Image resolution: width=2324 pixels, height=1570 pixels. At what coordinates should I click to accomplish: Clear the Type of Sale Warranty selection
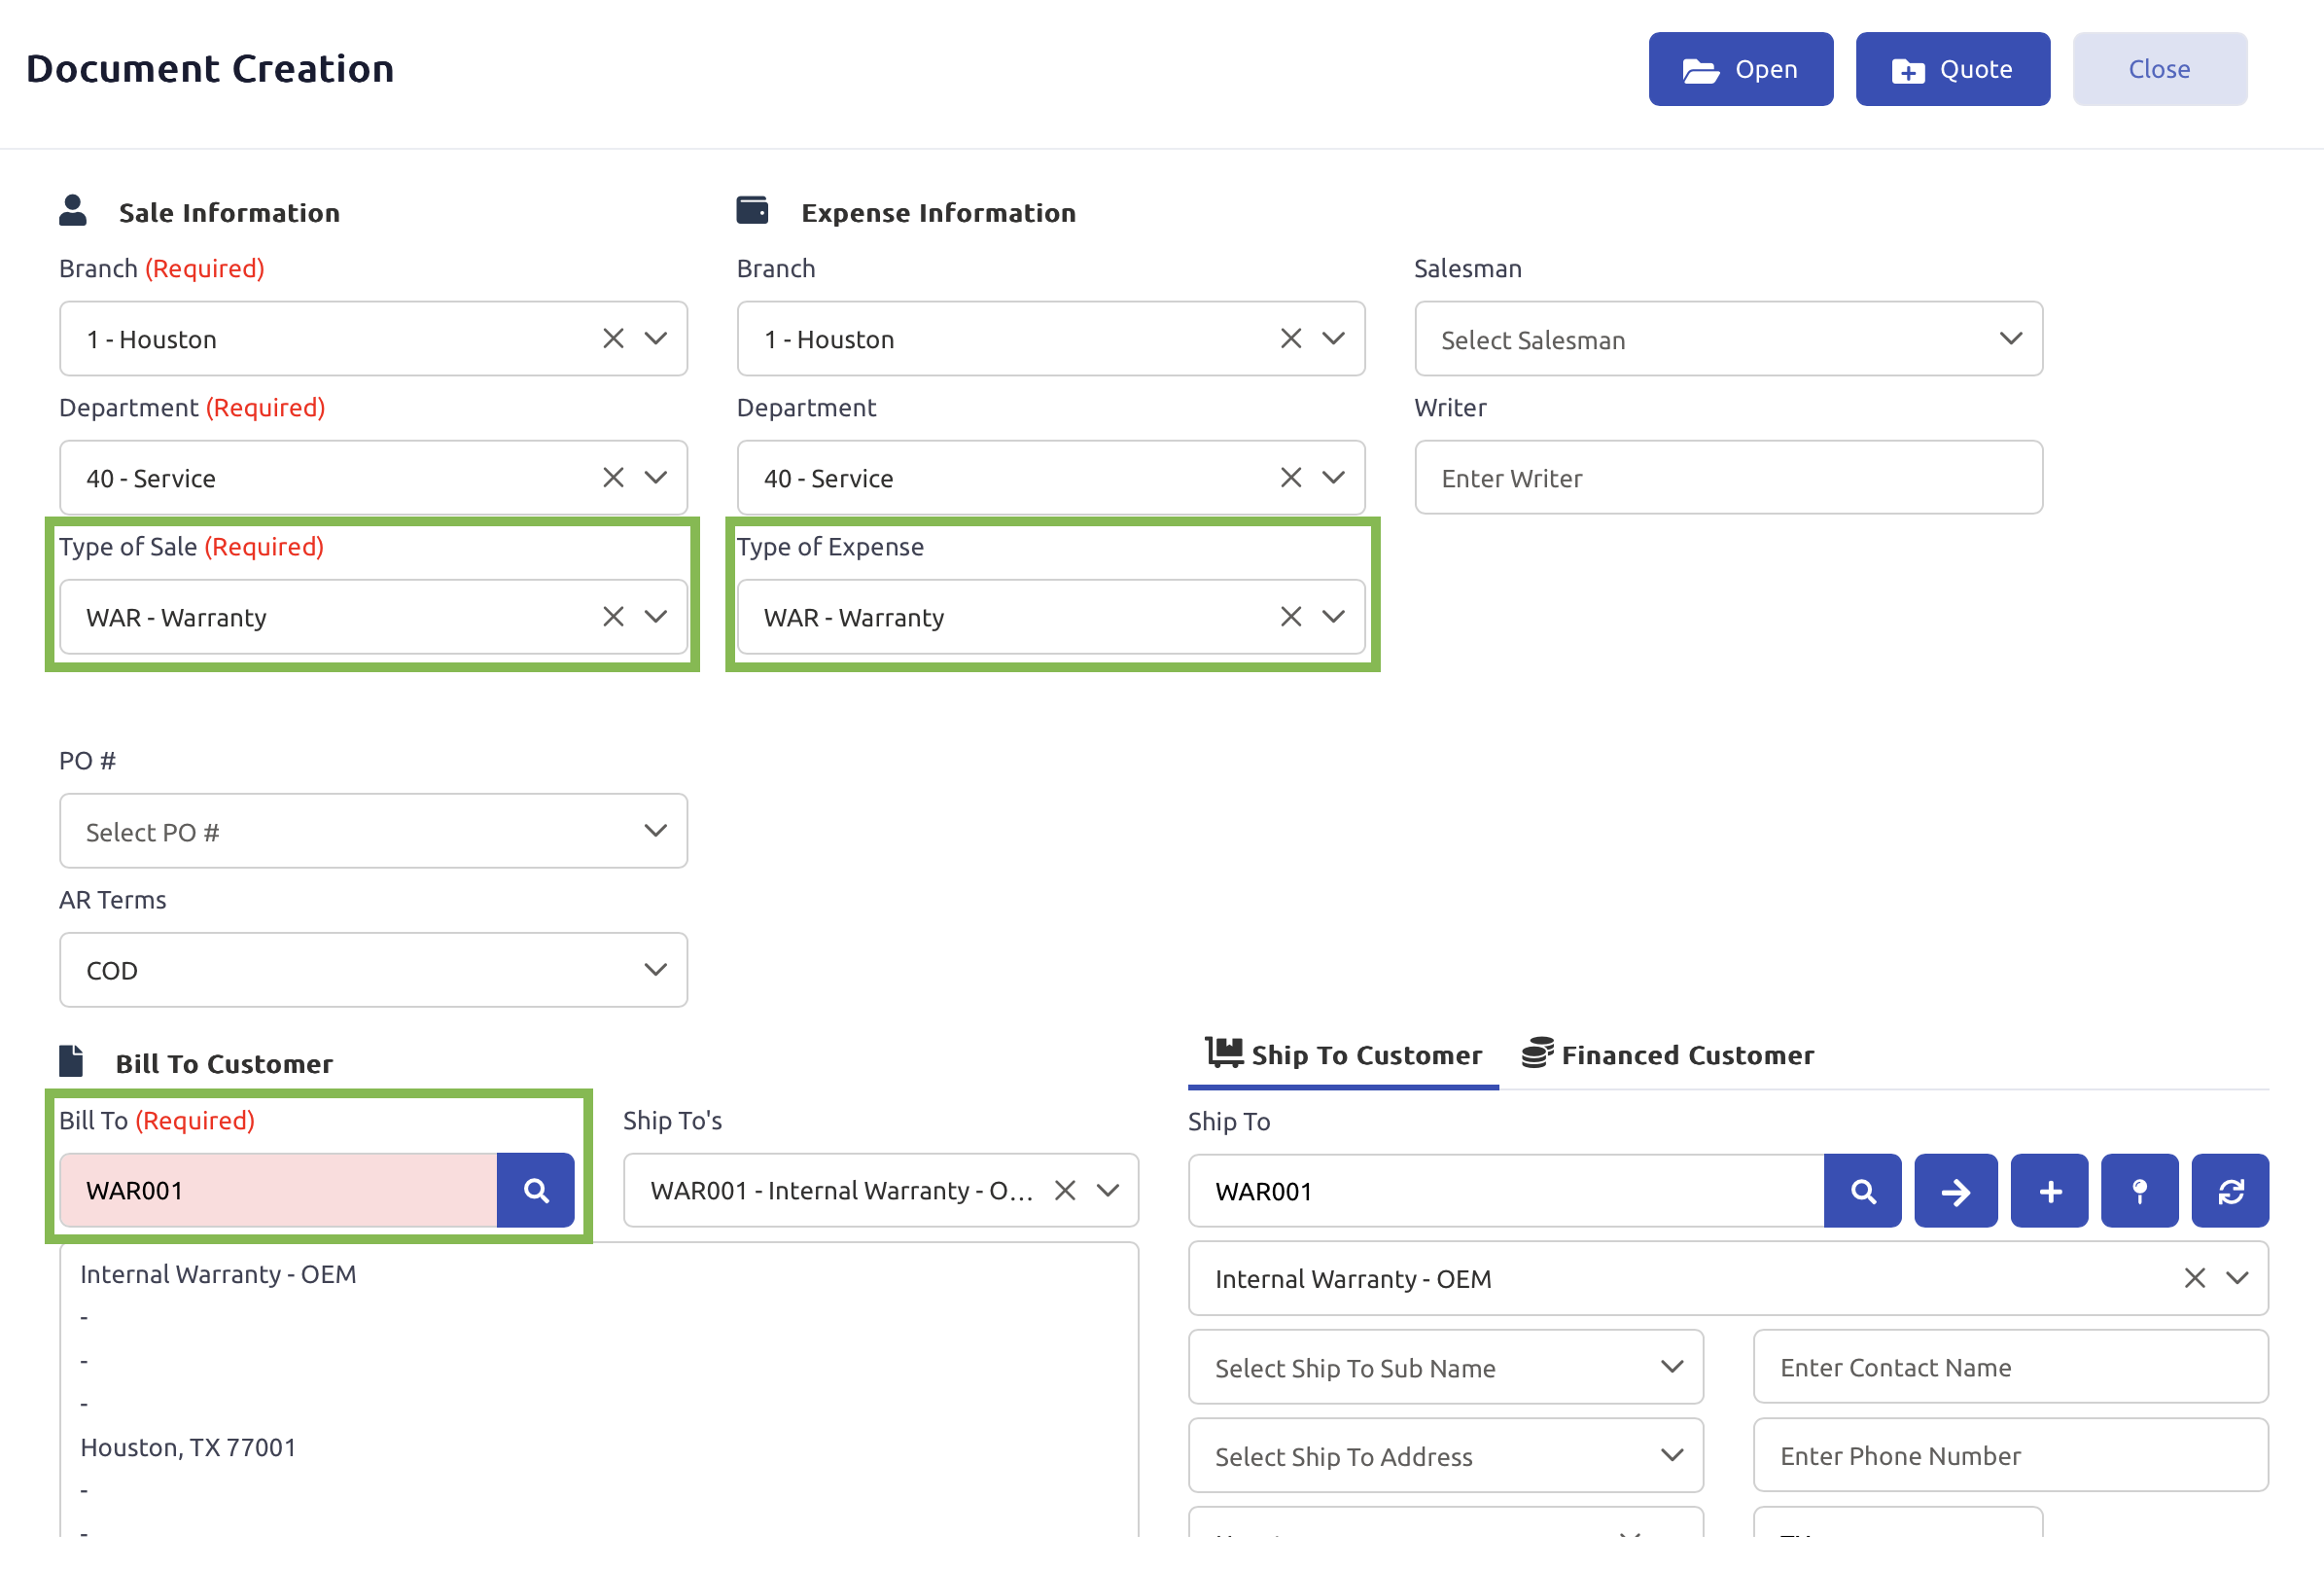pos(613,617)
